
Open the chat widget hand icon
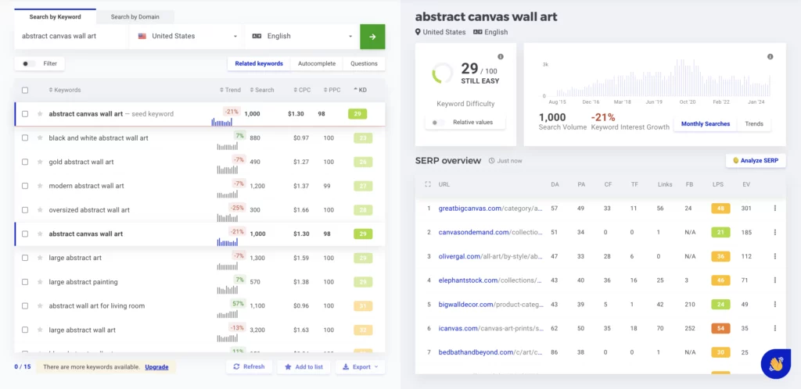pyautogui.click(x=775, y=363)
